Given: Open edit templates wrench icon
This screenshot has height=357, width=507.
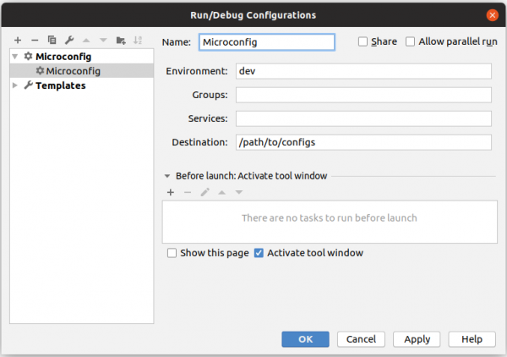Looking at the screenshot, I should coord(68,40).
